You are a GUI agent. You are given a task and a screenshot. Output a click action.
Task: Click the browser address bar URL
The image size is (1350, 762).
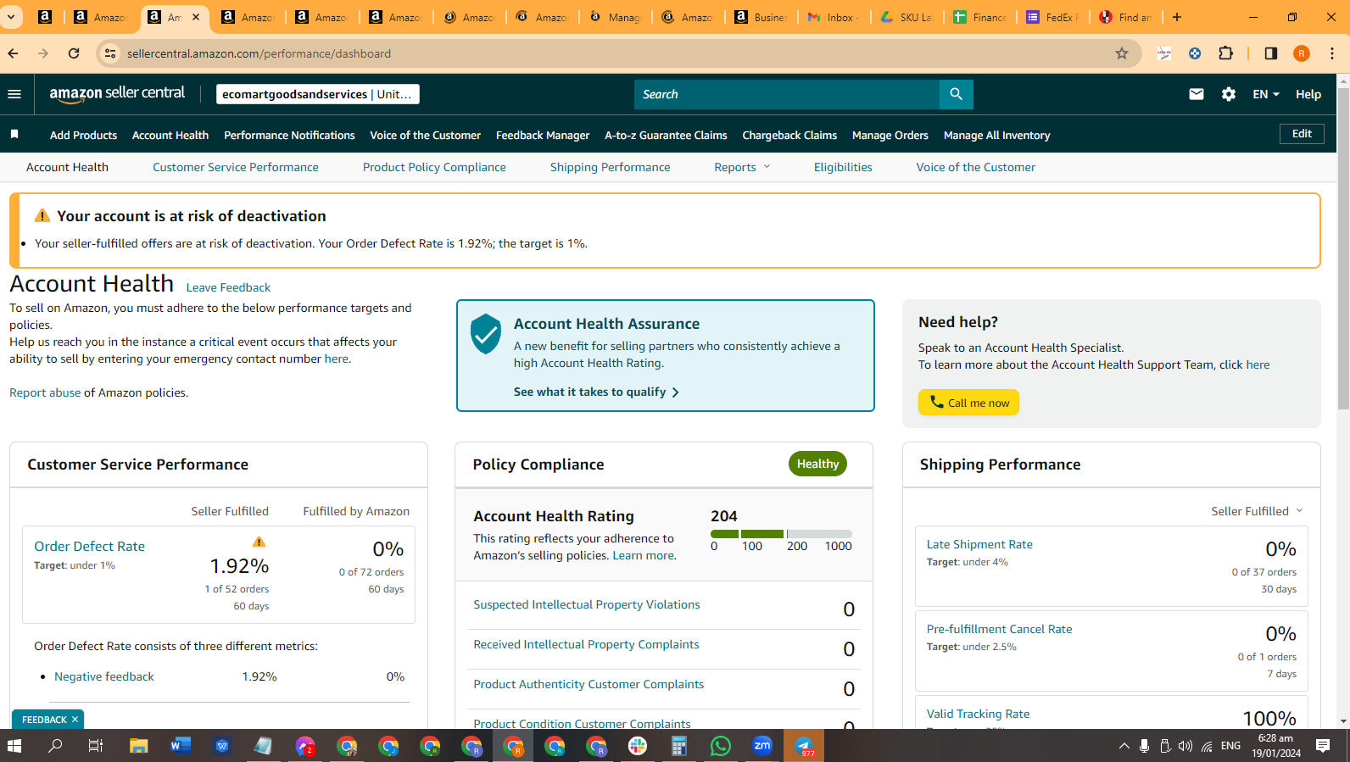pyautogui.click(x=259, y=53)
